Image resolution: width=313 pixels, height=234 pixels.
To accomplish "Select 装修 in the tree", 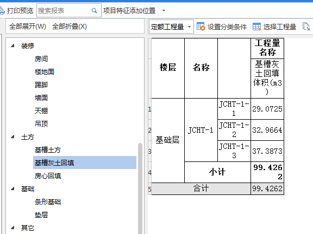I will 28,46.
